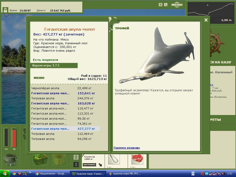This screenshot has width=236, height=177.
Task: Click the hammerhead shark trophy picture
Action: 157,55
